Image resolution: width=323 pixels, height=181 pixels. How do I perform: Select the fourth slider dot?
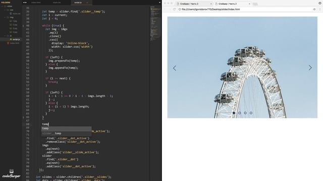pos(251,113)
